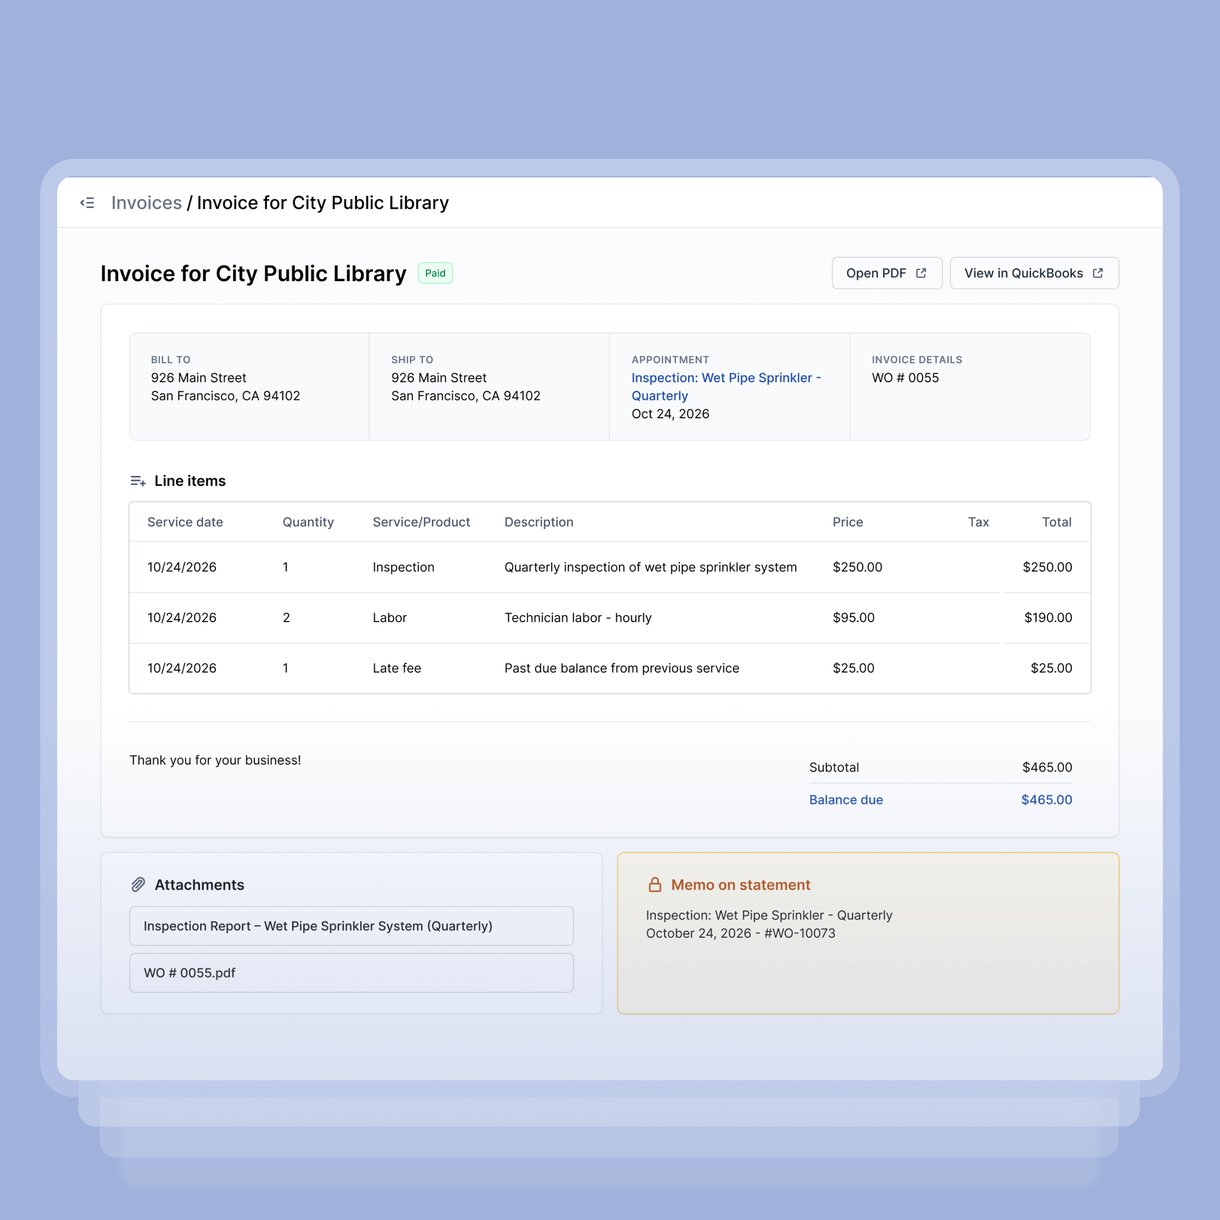Click external-link icon in Open PDF

tap(921, 273)
